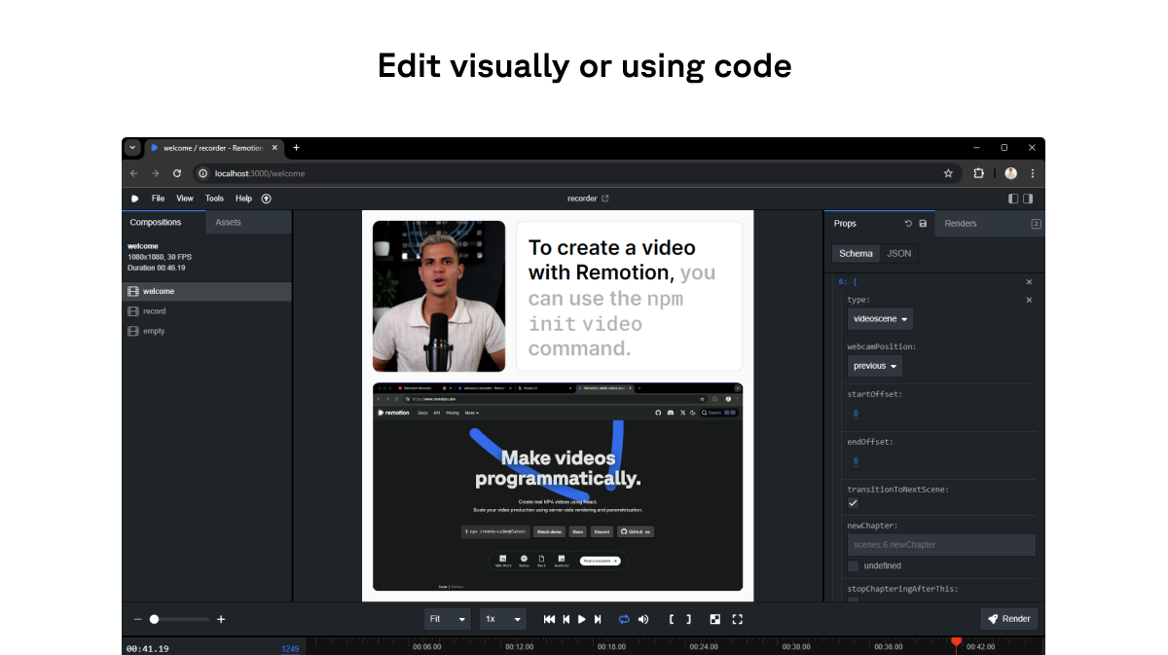Viewport: 1168px width, 655px height.
Task: Select the record composition
Action: pos(206,311)
